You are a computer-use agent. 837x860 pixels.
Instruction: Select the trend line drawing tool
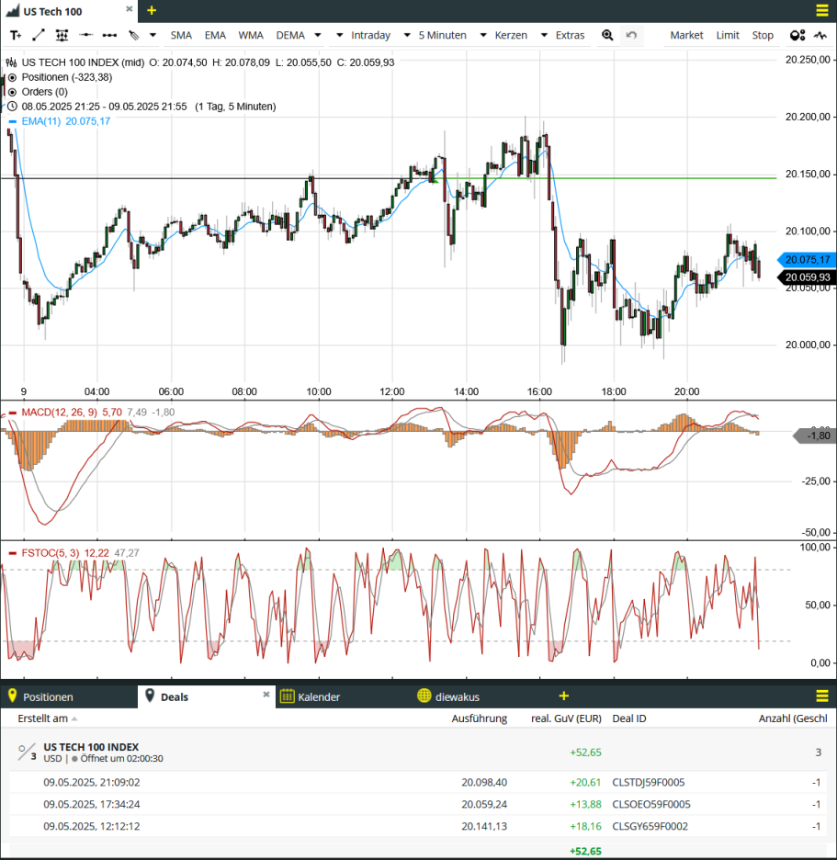(39, 35)
